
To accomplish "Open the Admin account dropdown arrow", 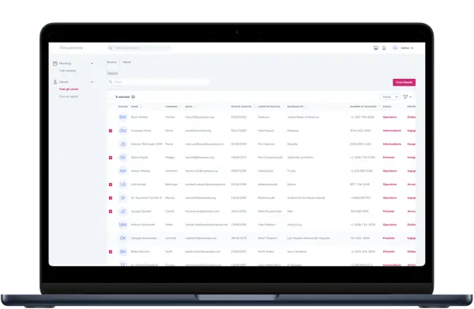I will (412, 48).
